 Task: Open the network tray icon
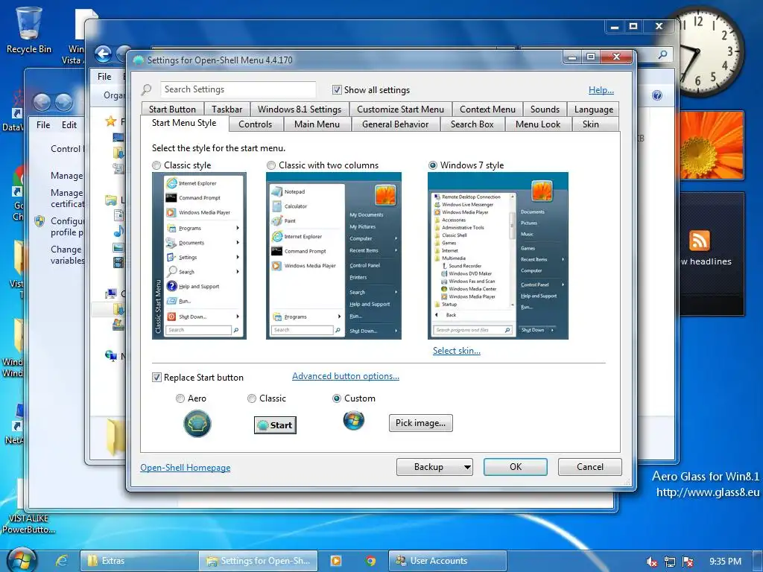pyautogui.click(x=670, y=562)
